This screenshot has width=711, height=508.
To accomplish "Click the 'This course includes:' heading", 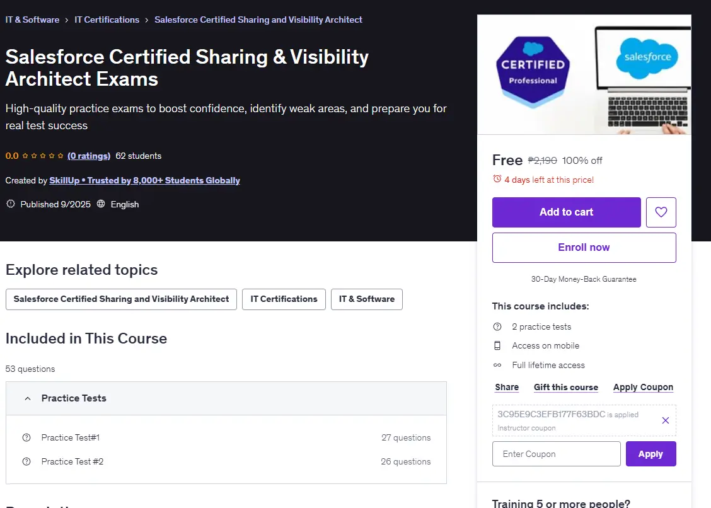I will point(541,306).
